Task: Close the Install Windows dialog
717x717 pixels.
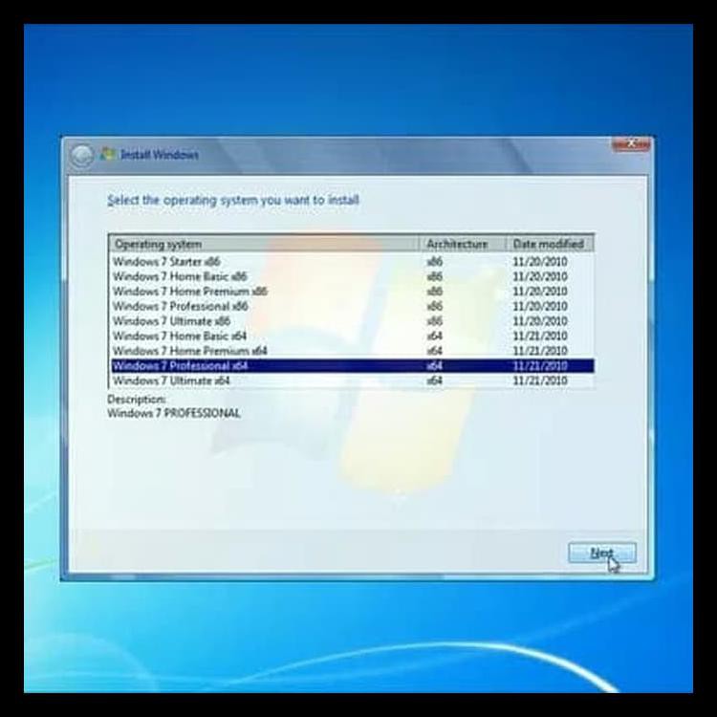Action: [x=631, y=144]
